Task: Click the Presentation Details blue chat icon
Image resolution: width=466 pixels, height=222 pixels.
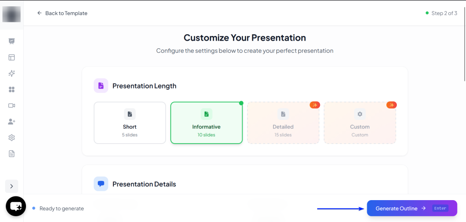Action: point(101,184)
